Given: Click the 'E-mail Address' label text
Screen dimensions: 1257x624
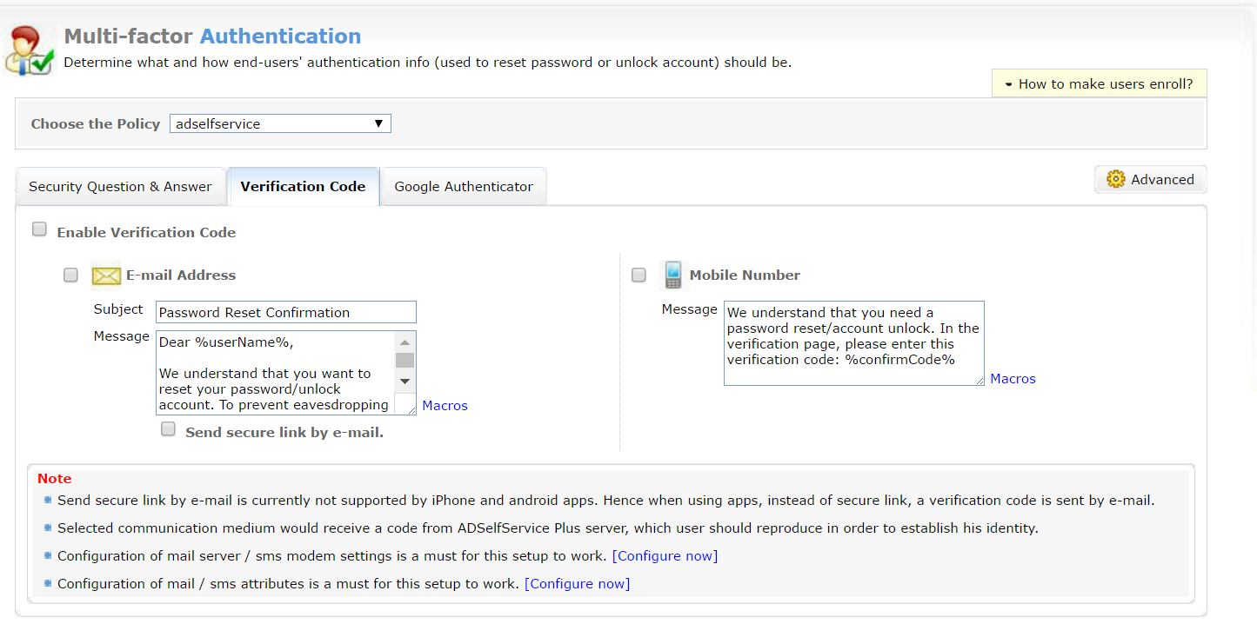Looking at the screenshot, I should coord(181,275).
